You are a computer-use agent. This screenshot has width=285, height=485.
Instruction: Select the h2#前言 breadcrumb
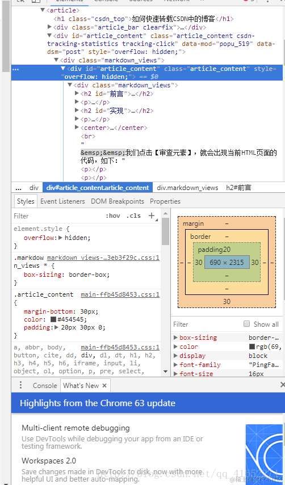pyautogui.click(x=238, y=188)
